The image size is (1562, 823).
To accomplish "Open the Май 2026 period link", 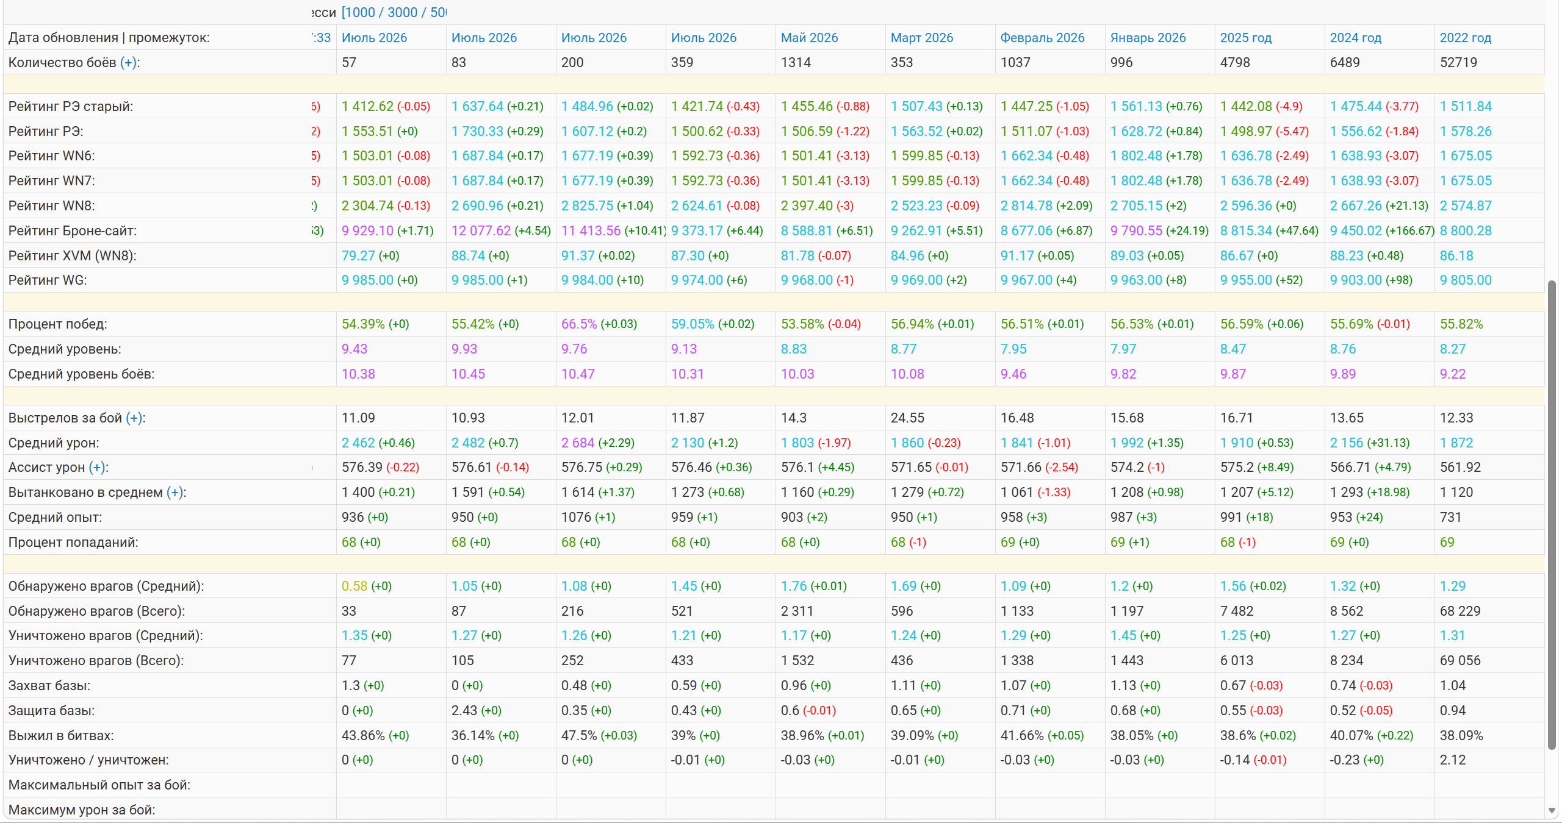I will pos(809,37).
